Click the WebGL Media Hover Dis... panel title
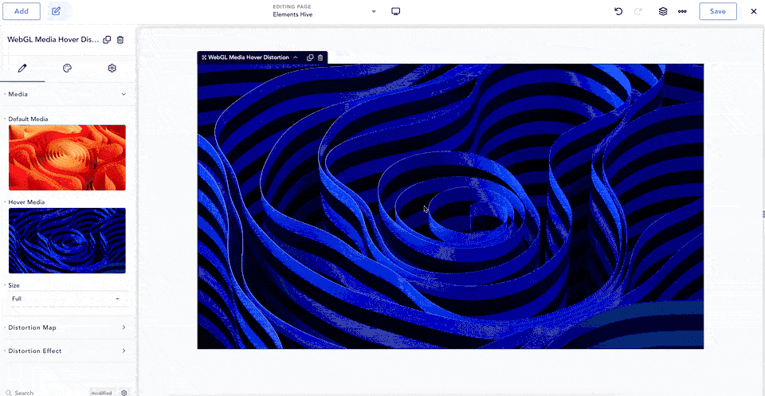Viewport: 765px width, 396px height. pos(53,40)
